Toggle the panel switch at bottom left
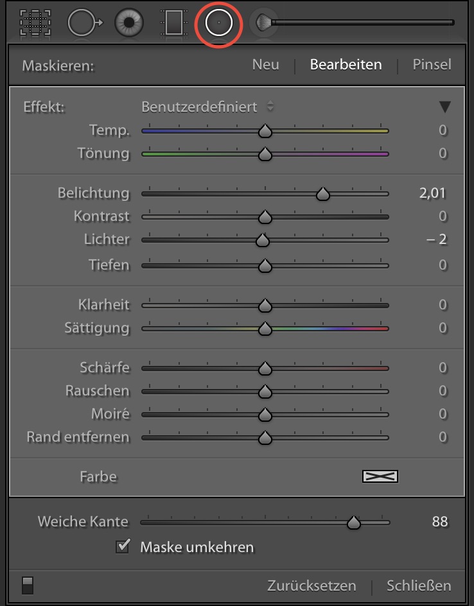The width and height of the screenshot is (474, 606). coord(28,585)
